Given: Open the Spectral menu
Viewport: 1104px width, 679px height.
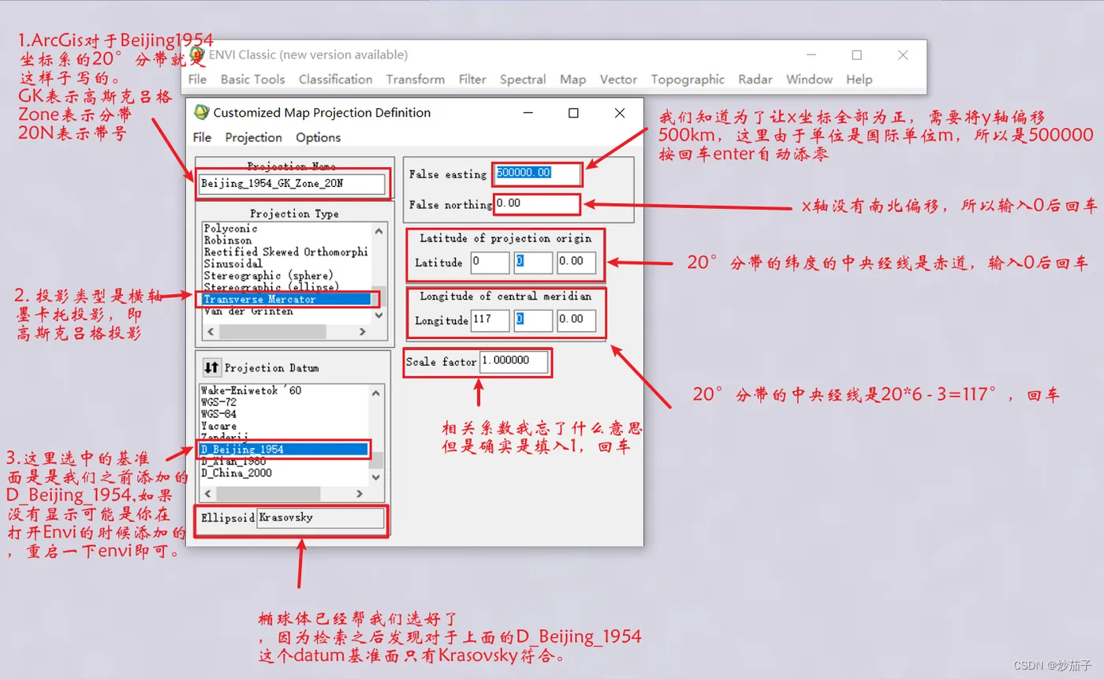Looking at the screenshot, I should (x=523, y=79).
